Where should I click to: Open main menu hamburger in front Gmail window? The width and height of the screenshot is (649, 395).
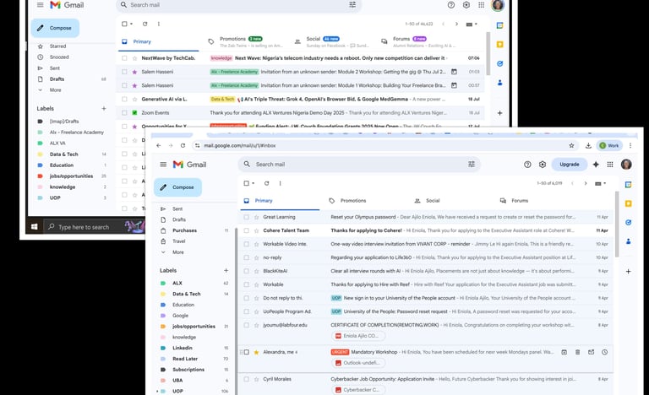point(163,165)
